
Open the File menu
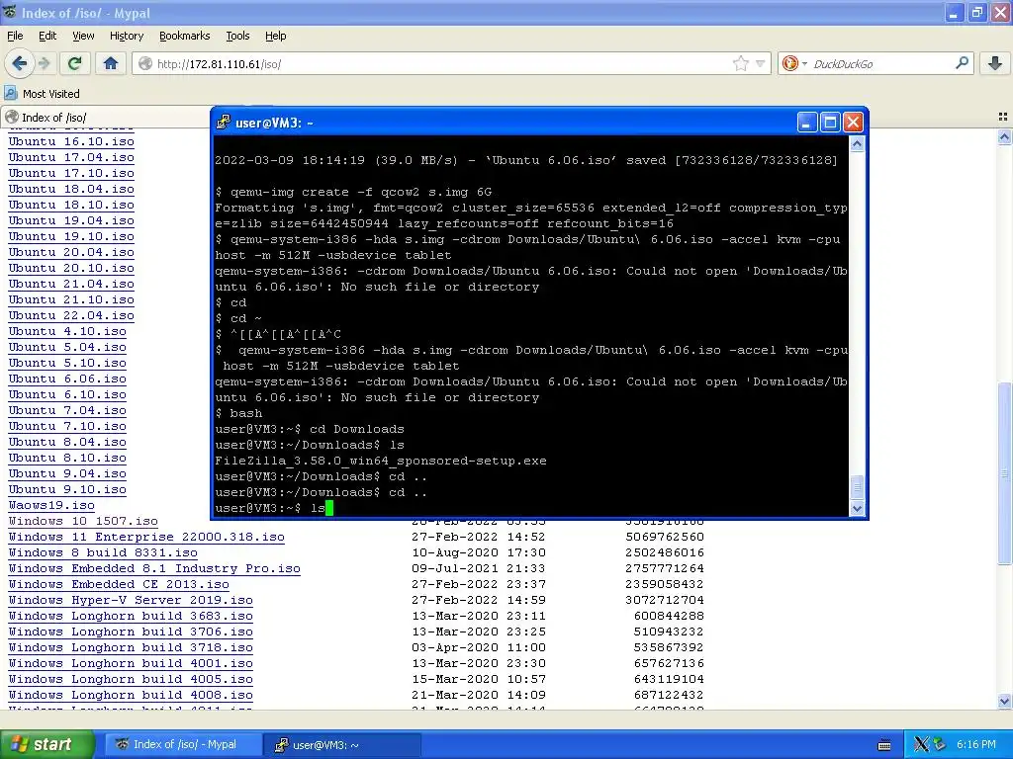[15, 36]
